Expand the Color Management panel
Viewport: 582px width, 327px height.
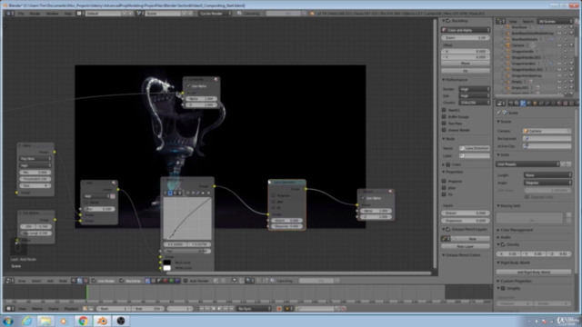tap(516, 230)
